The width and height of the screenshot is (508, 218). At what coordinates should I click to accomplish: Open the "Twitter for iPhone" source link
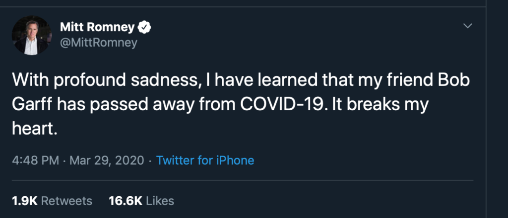coord(205,160)
